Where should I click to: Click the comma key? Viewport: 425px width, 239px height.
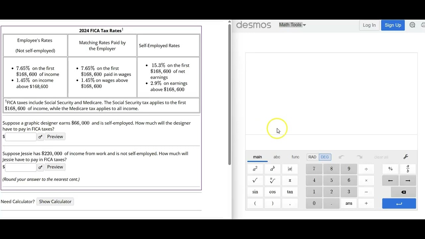(x=290, y=203)
